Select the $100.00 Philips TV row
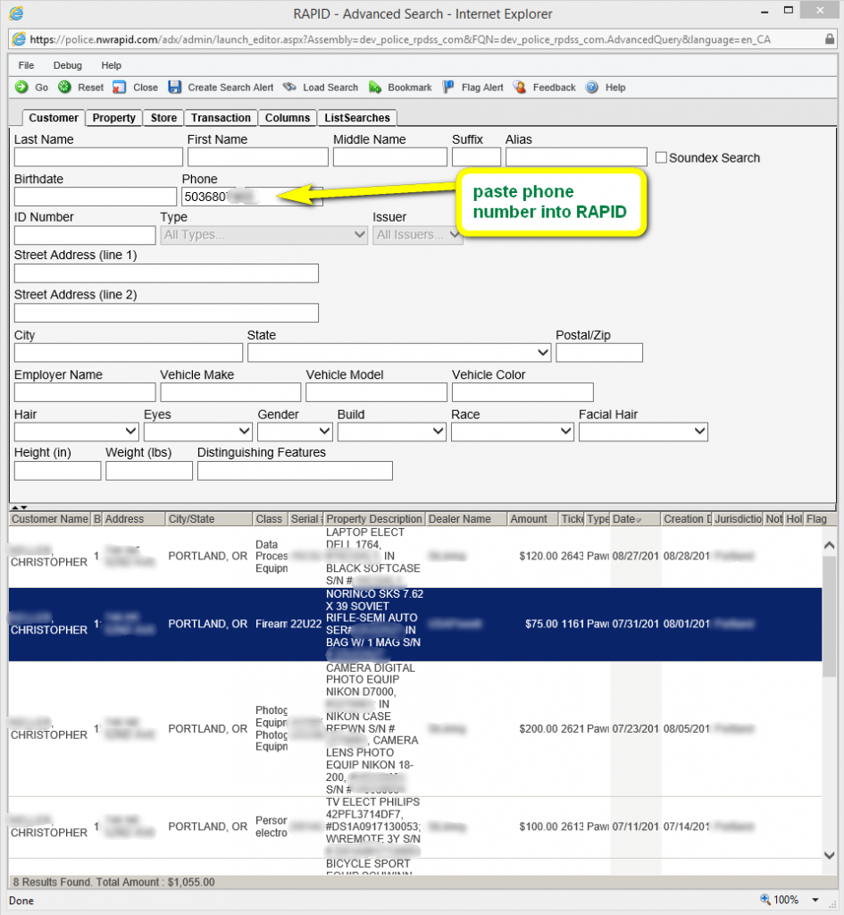844x915 pixels. [x=414, y=827]
